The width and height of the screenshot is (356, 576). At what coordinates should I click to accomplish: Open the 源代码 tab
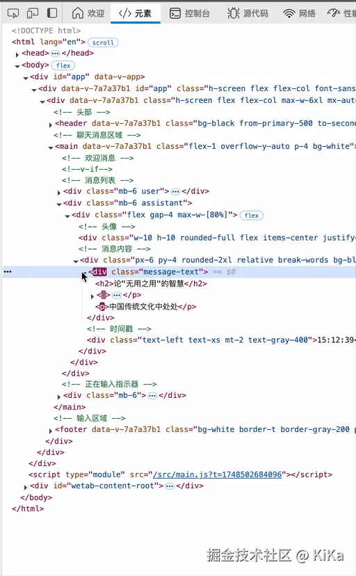pos(248,14)
